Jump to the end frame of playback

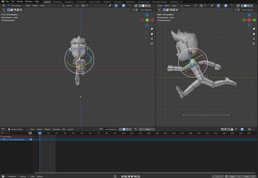point(139,177)
